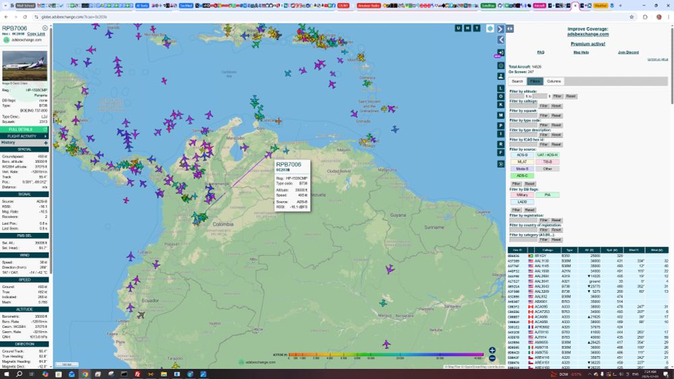Screen dimensions: 674x379
Task: Click the U map toggle button
Action: point(458,28)
